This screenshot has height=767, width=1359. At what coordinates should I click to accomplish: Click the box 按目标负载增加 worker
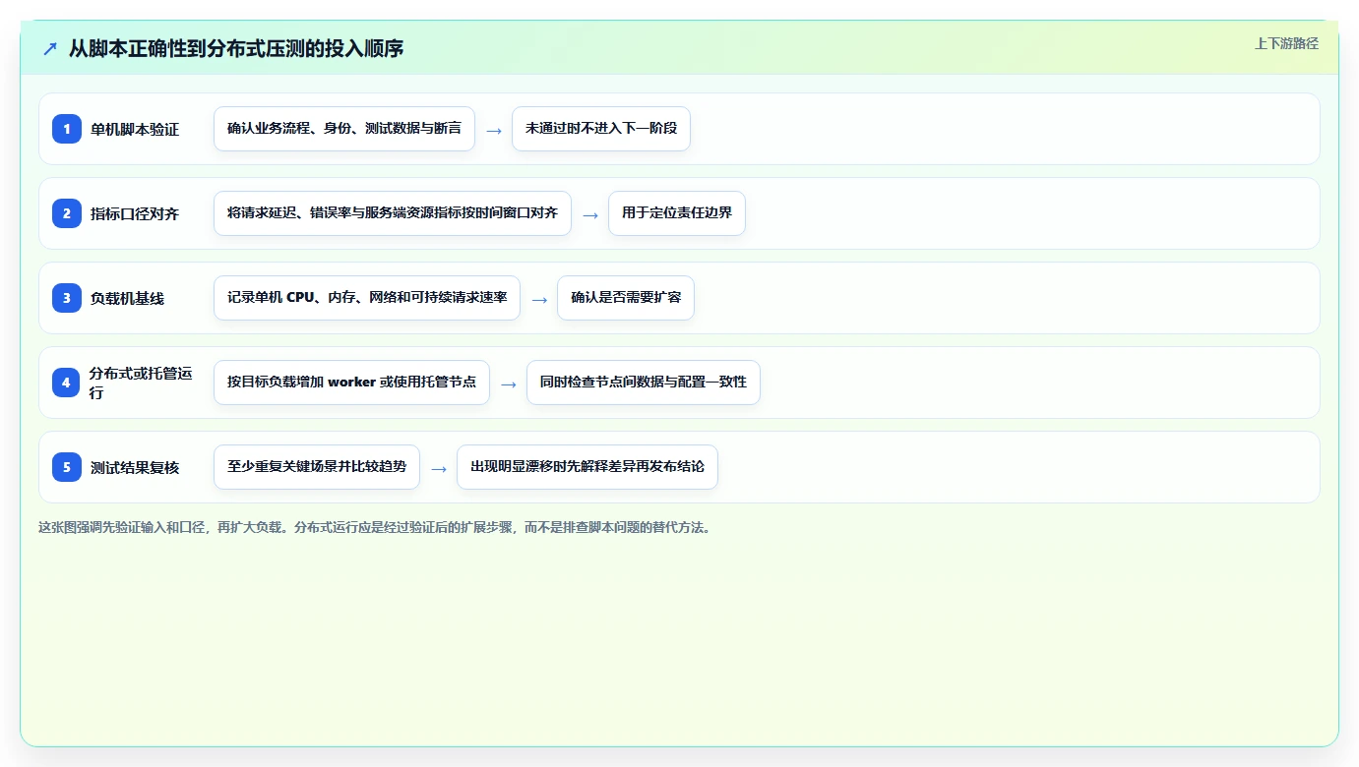click(x=351, y=383)
